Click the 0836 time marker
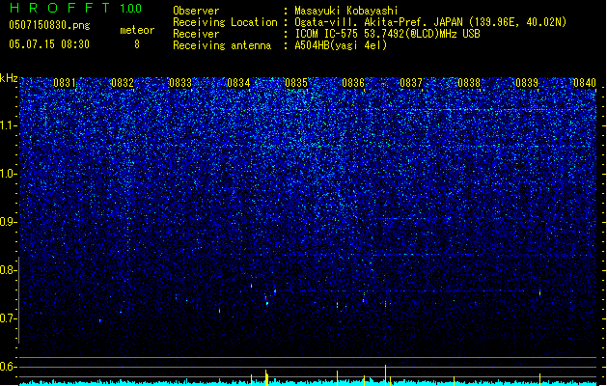Image resolution: width=607 pixels, height=386 pixels. click(x=353, y=83)
